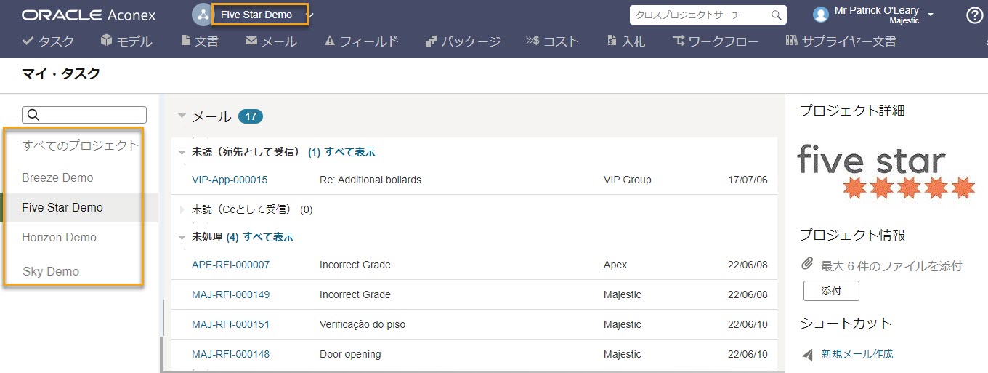988x373 pixels.
Task: Click the magnifier in project filter box
Action: point(32,115)
